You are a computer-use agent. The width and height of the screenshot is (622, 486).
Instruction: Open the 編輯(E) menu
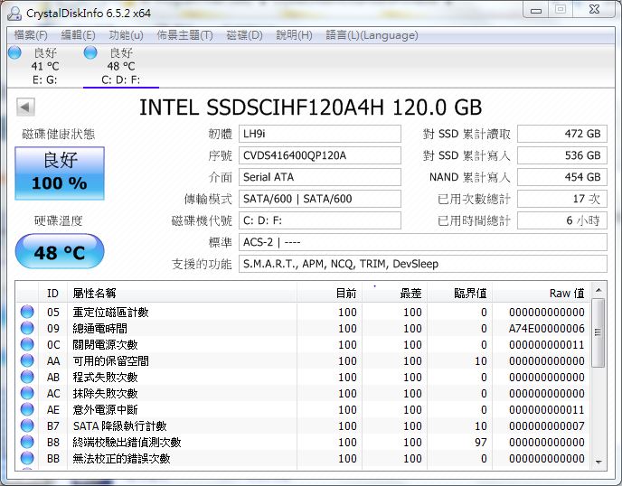(x=78, y=35)
